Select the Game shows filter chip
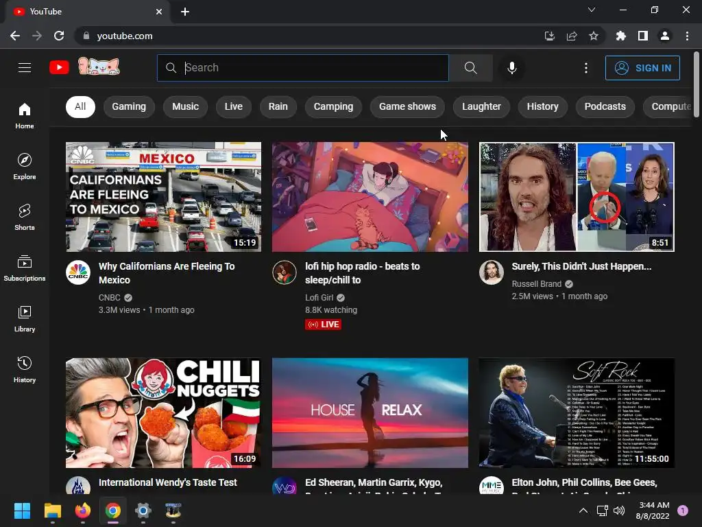This screenshot has width=702, height=527. (x=407, y=106)
